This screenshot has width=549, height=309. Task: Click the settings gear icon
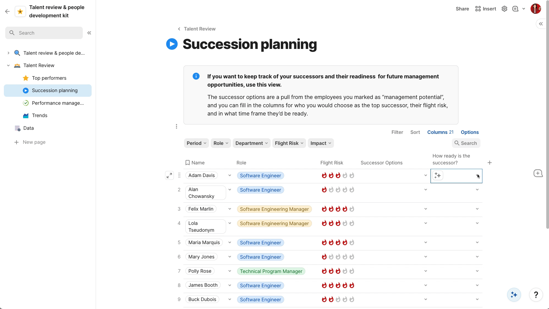(504, 9)
